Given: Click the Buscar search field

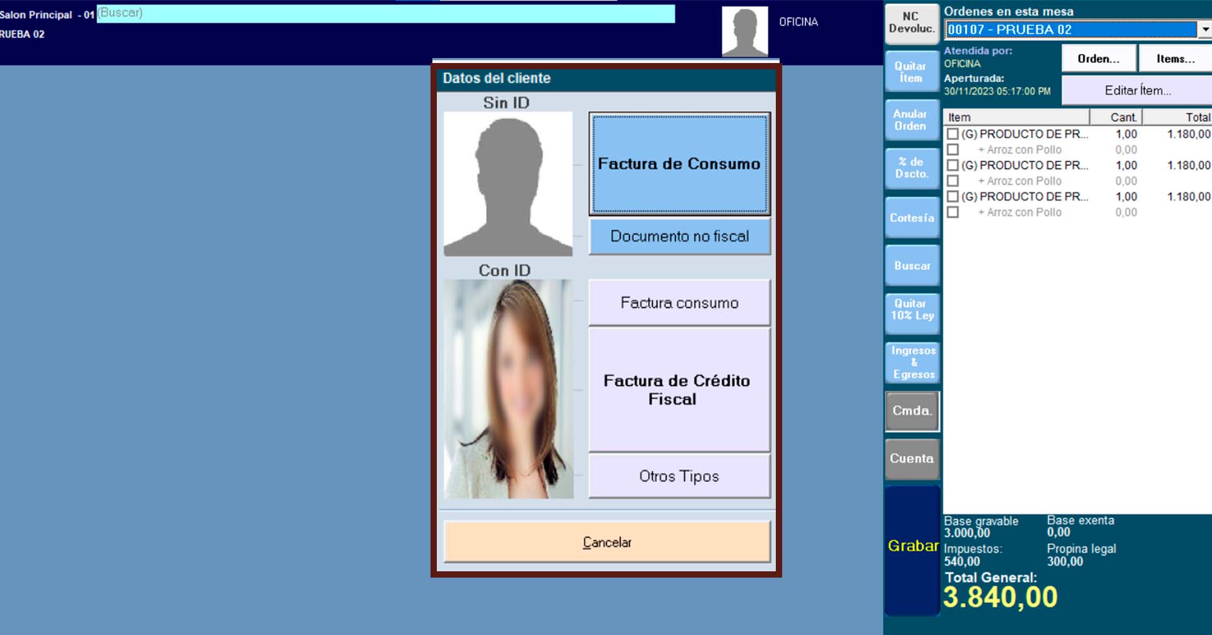Looking at the screenshot, I should [x=385, y=14].
